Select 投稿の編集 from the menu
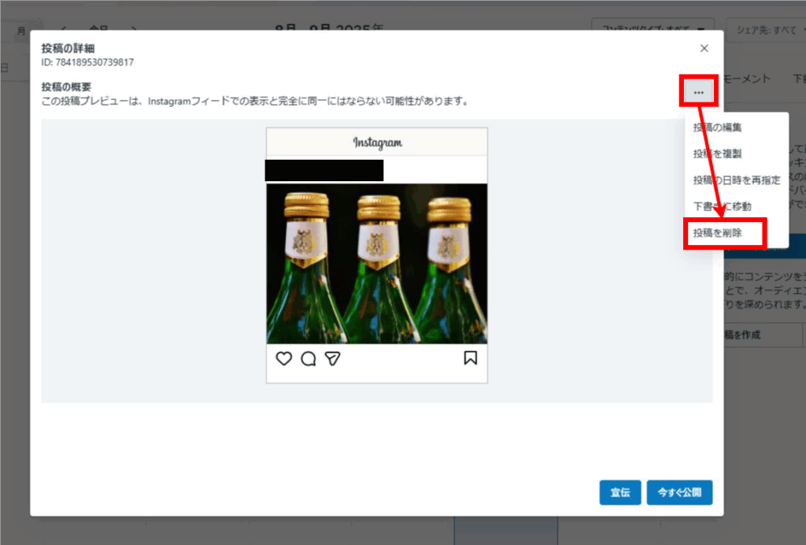806x545 pixels. point(716,128)
